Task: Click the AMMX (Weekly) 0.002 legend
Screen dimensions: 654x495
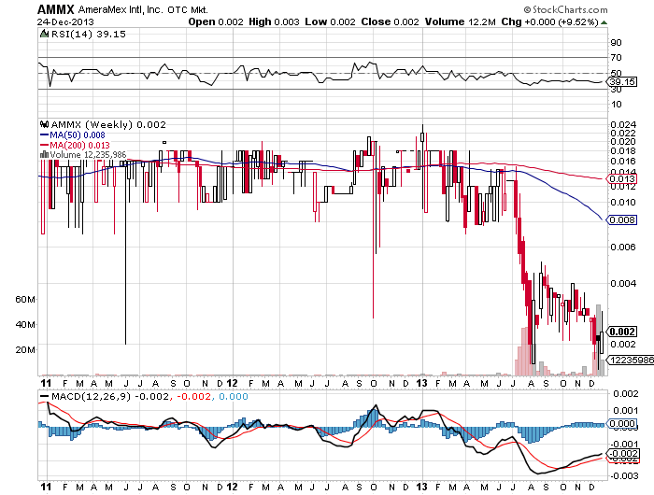Action: pyautogui.click(x=108, y=125)
